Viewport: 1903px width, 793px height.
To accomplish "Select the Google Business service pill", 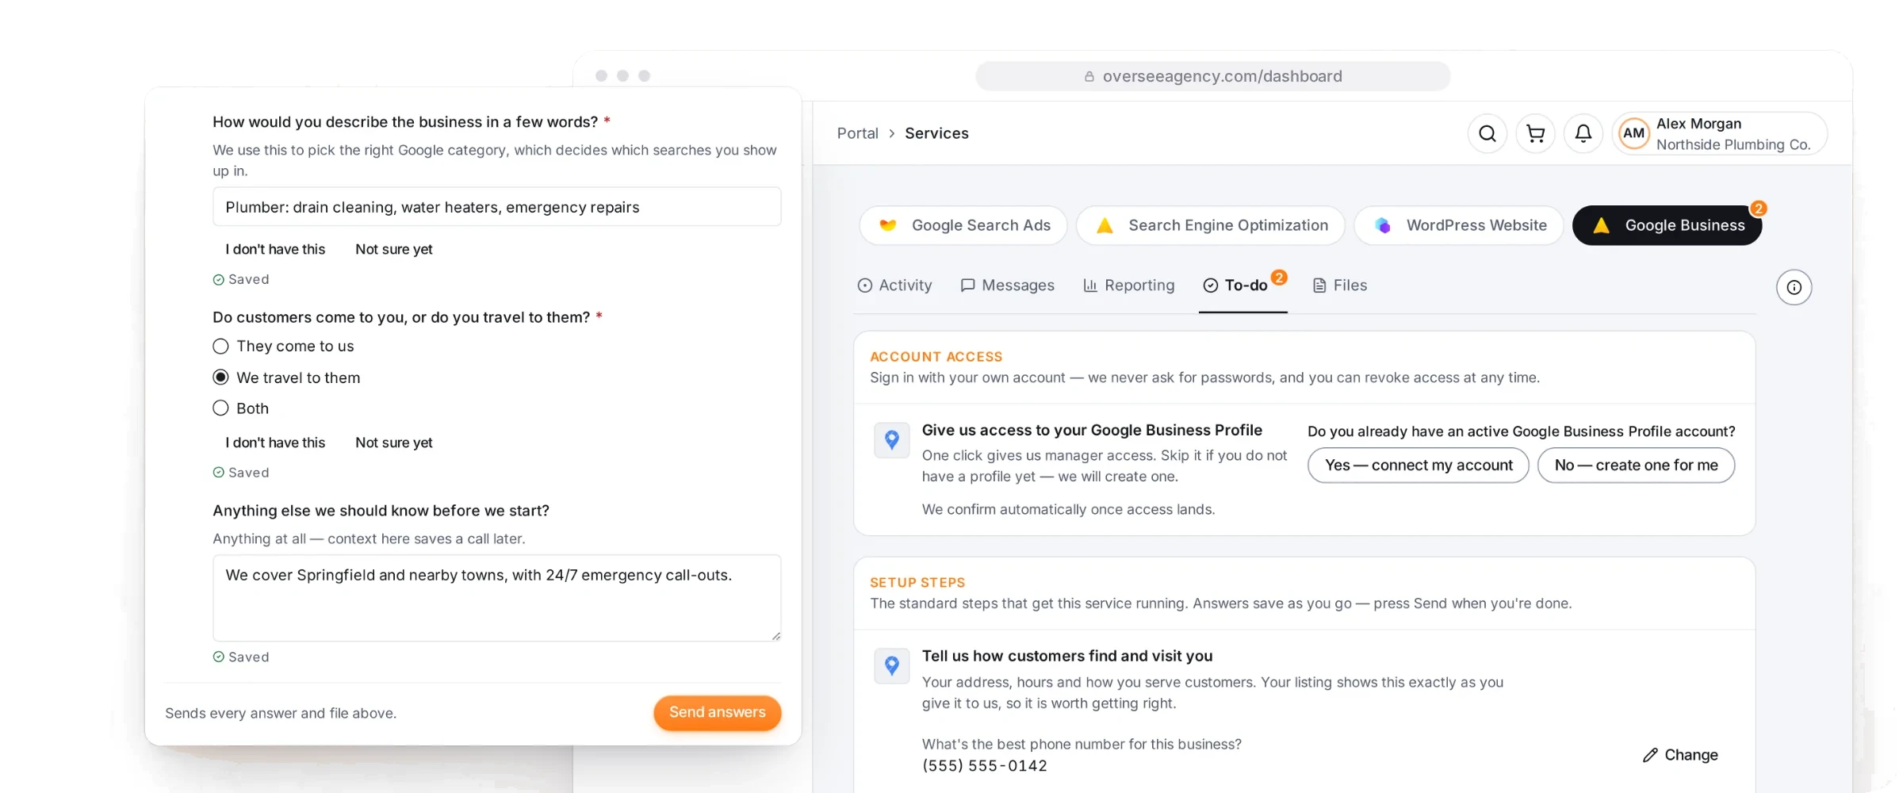I will pos(1668,225).
